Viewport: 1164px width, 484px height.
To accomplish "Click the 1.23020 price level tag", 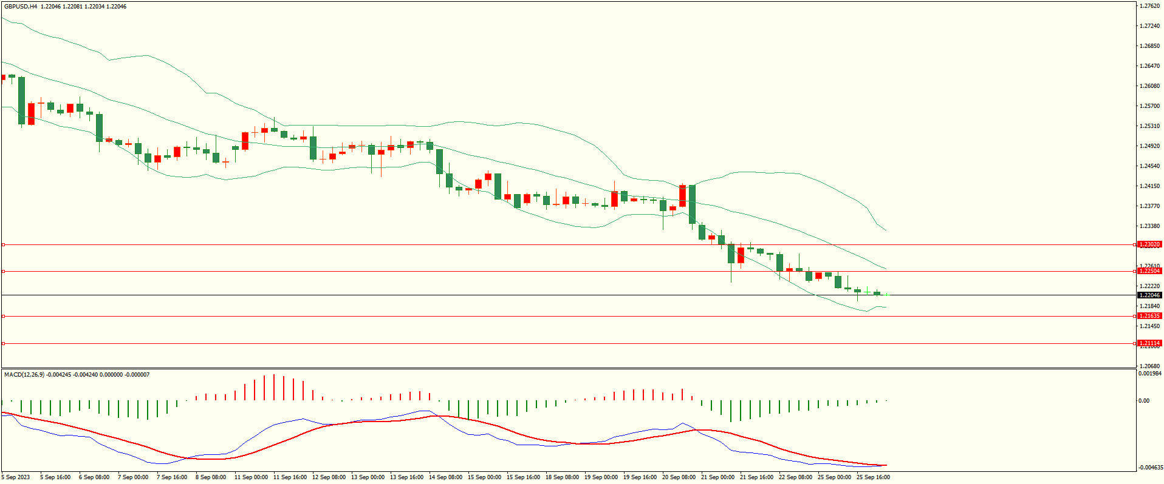I will [x=1149, y=244].
